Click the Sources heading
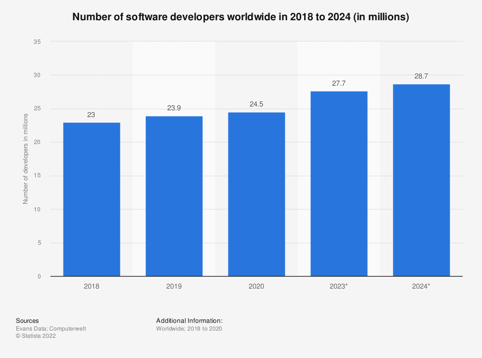The height and width of the screenshot is (358, 482). tap(27, 320)
